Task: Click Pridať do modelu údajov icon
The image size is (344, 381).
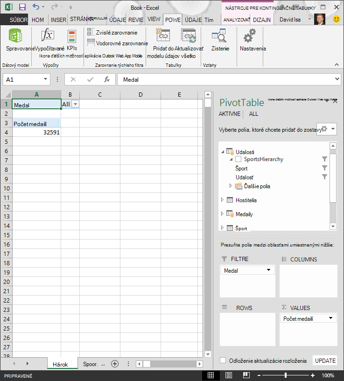Action: point(163,35)
